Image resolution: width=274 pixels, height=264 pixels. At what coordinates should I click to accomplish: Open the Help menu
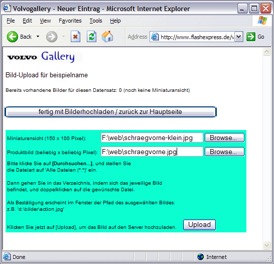pyautogui.click(x=115, y=21)
